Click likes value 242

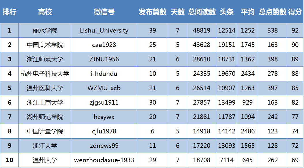point(273,117)
